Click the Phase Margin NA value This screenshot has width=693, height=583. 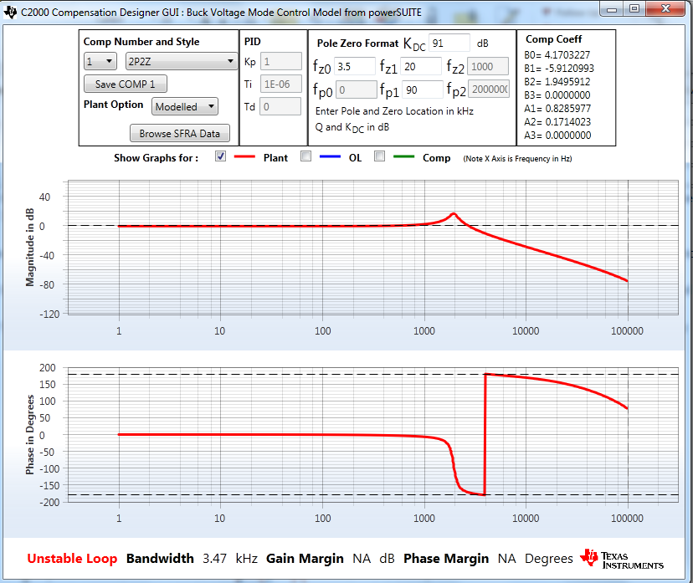pyautogui.click(x=507, y=559)
